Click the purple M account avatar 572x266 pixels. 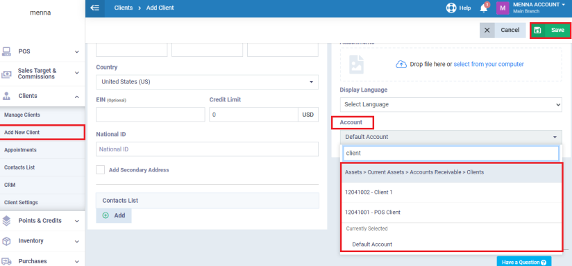(x=503, y=8)
